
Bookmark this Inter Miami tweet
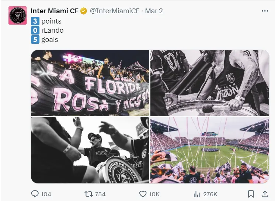[x=251, y=194]
